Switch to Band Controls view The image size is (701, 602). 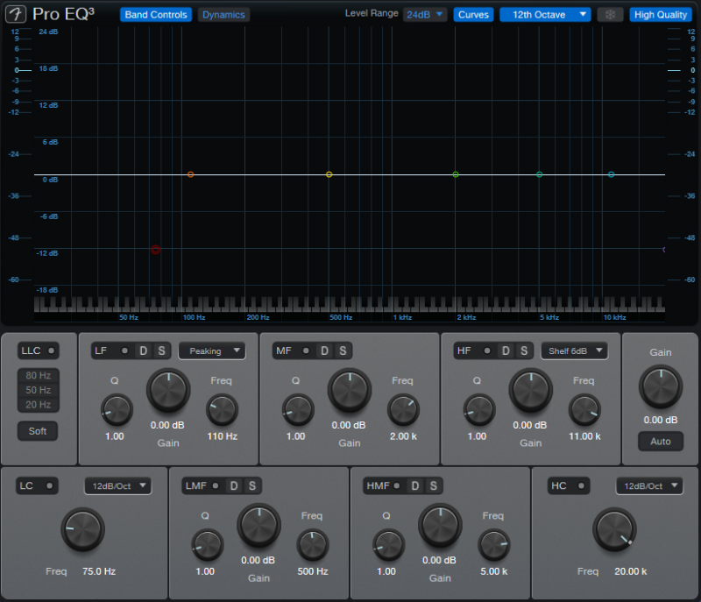[156, 15]
